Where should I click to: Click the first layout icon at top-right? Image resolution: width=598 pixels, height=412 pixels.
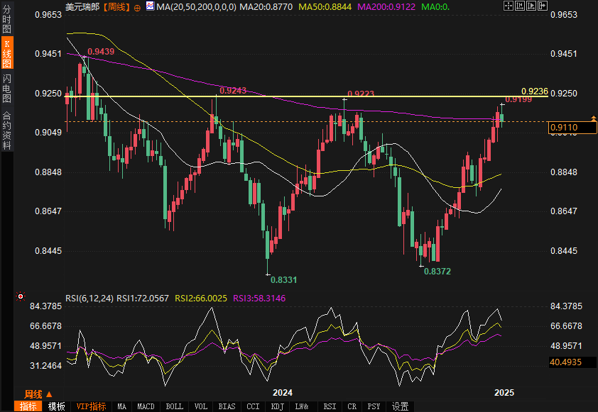click(x=507, y=6)
